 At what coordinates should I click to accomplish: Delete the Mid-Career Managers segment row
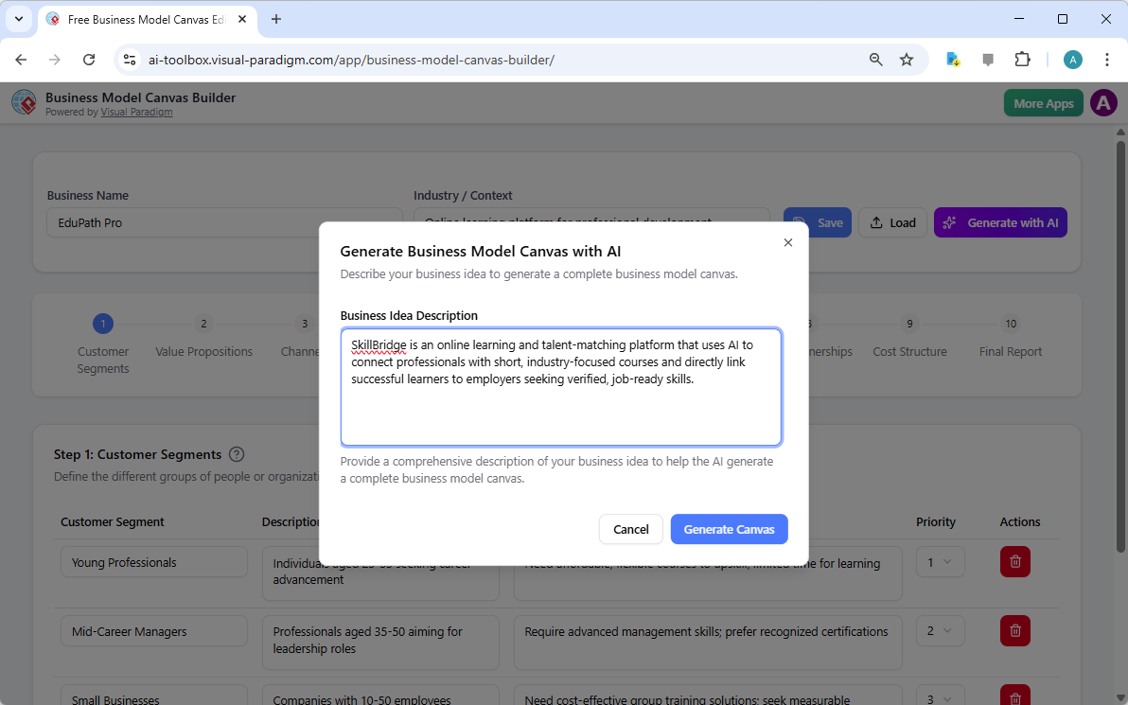click(x=1014, y=630)
